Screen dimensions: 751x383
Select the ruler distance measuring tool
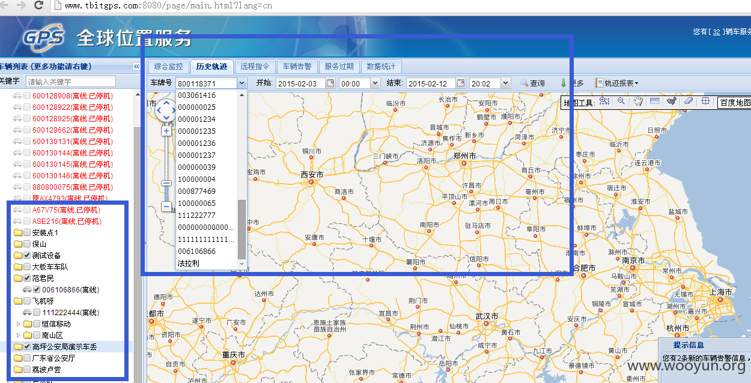coord(655,101)
